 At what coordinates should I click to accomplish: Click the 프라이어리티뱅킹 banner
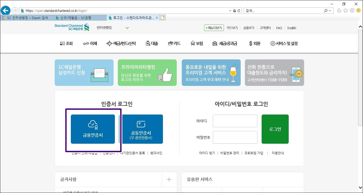coord(147,73)
